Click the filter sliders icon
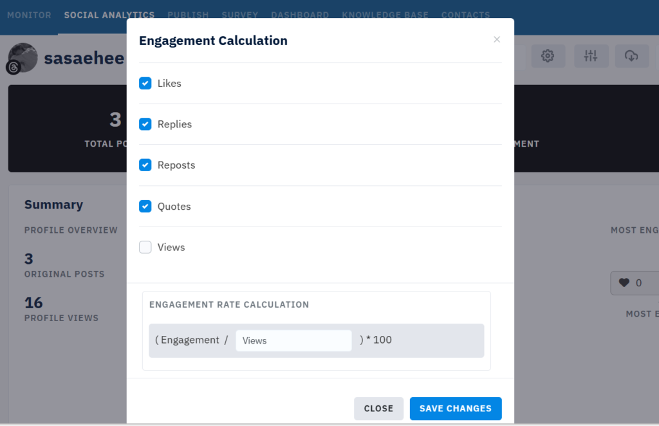Viewport: 659px width, 426px height. (x=591, y=56)
